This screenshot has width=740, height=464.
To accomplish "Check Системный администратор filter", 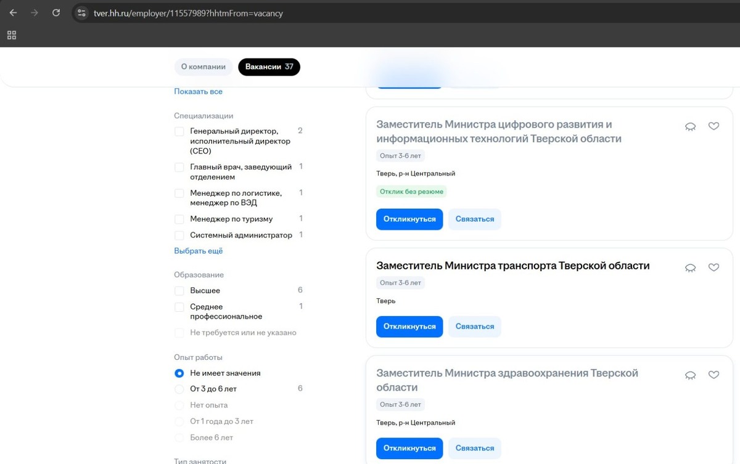I will pyautogui.click(x=179, y=235).
